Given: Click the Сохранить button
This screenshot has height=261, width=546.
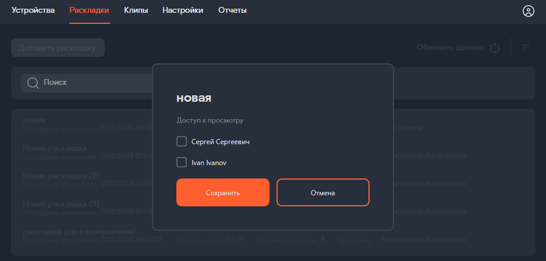Looking at the screenshot, I should (223, 192).
